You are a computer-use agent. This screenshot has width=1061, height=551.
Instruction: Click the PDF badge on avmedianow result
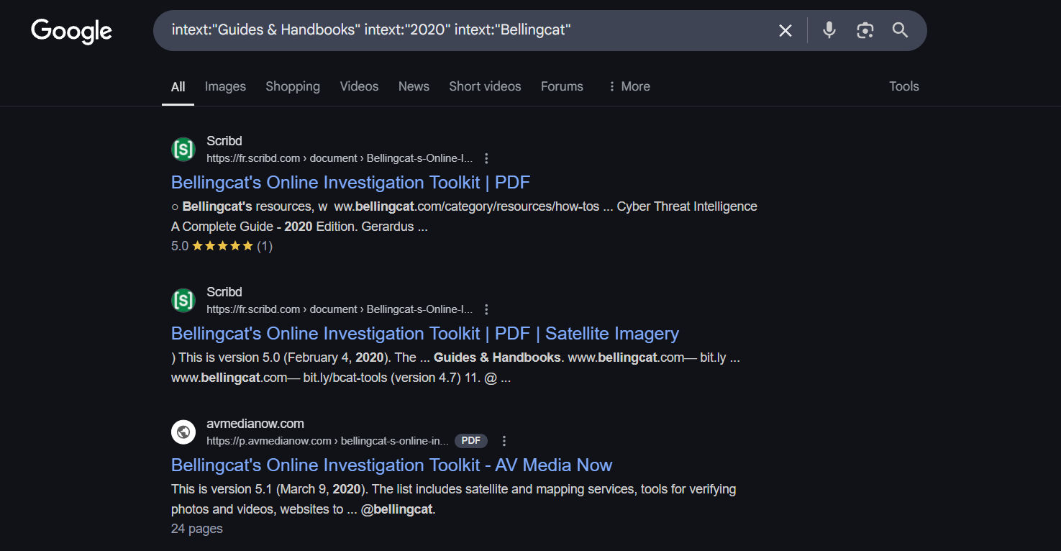471,441
